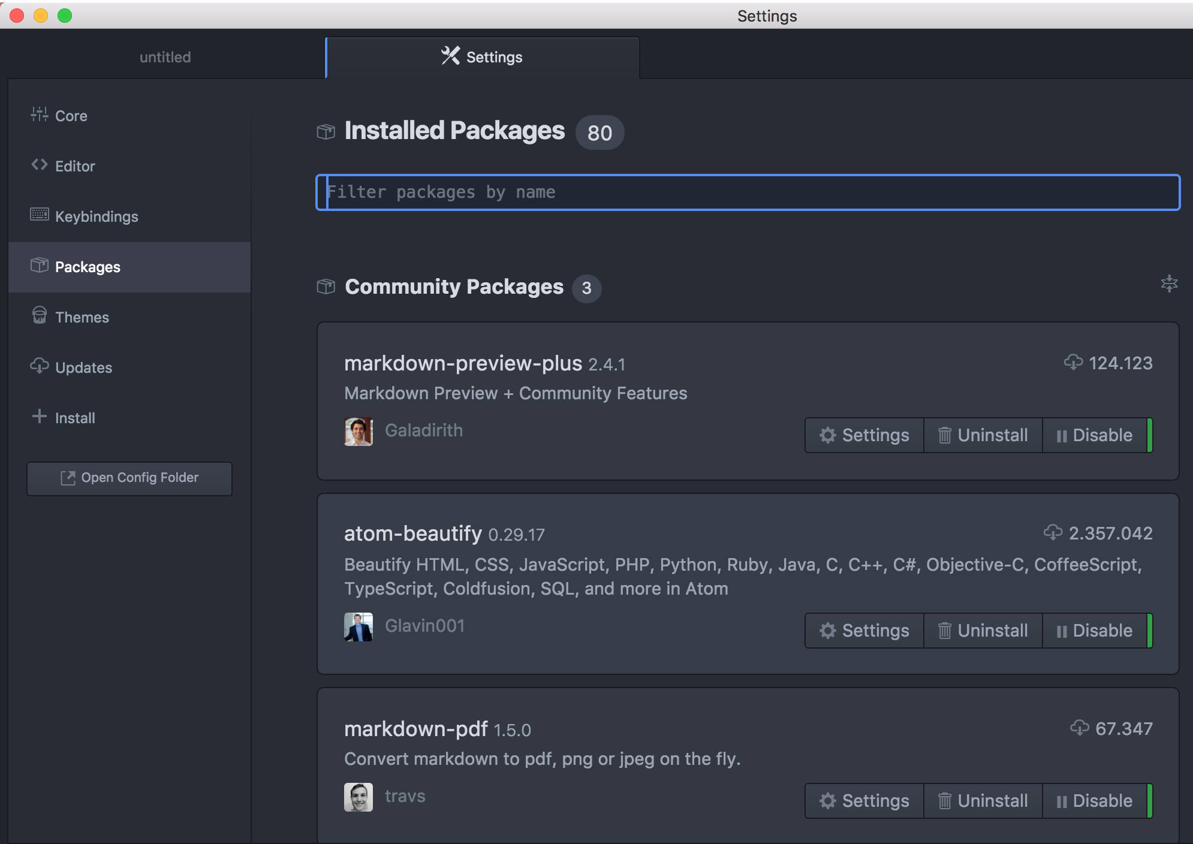Click the markdown-preview-plus package name
Viewport: 1193px width, 844px height.
pos(463,363)
